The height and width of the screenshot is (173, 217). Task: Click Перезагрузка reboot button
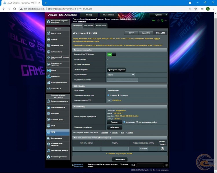(x=108, y=15)
